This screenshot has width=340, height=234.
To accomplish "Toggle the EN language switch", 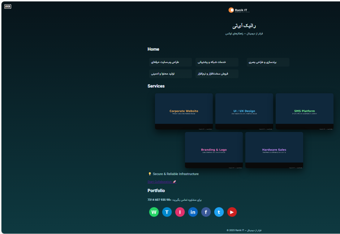I will (8, 7).
